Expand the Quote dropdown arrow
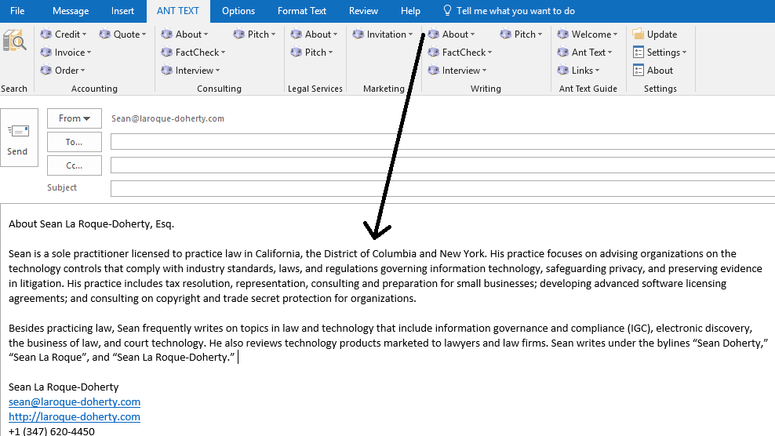 coord(144,35)
